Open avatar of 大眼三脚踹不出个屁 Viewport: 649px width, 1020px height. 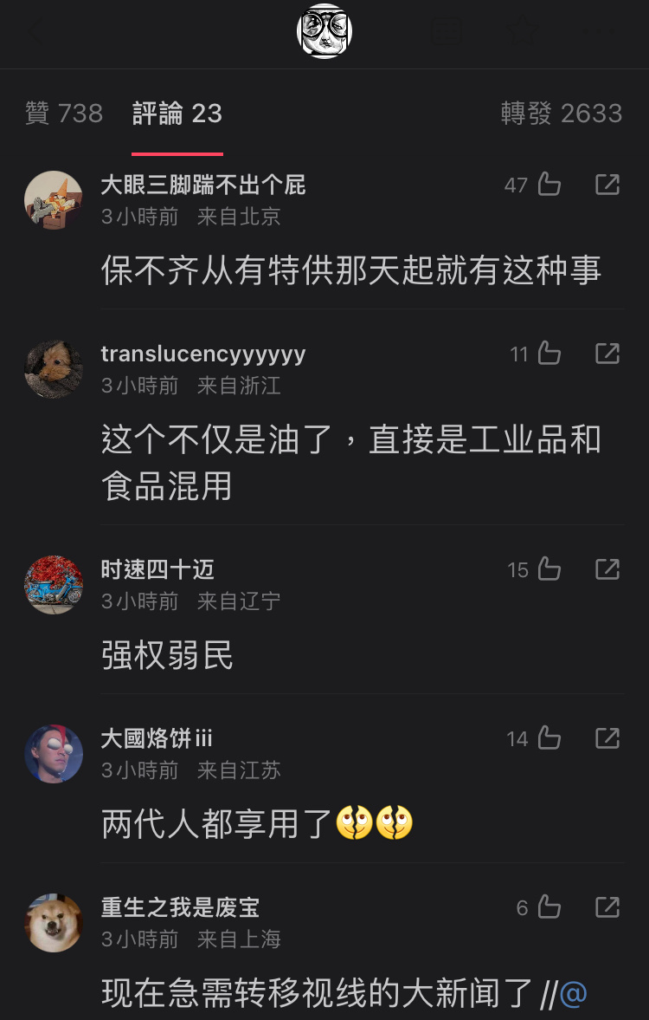[x=54, y=199]
